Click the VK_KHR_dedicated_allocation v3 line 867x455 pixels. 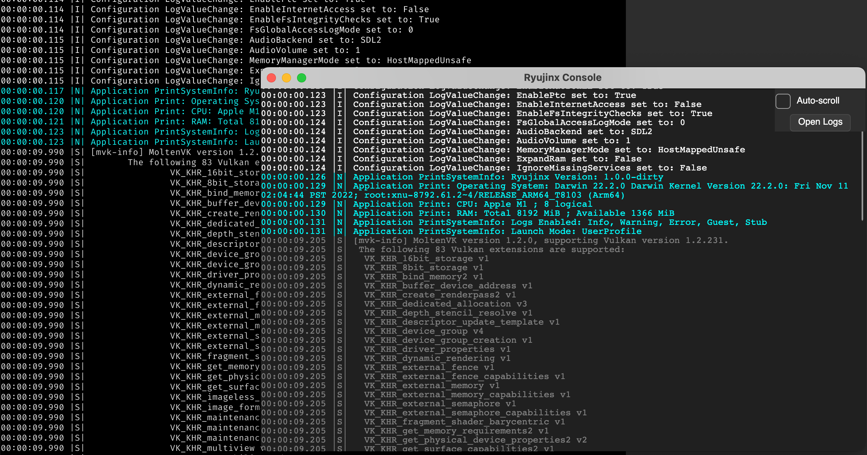tap(444, 303)
